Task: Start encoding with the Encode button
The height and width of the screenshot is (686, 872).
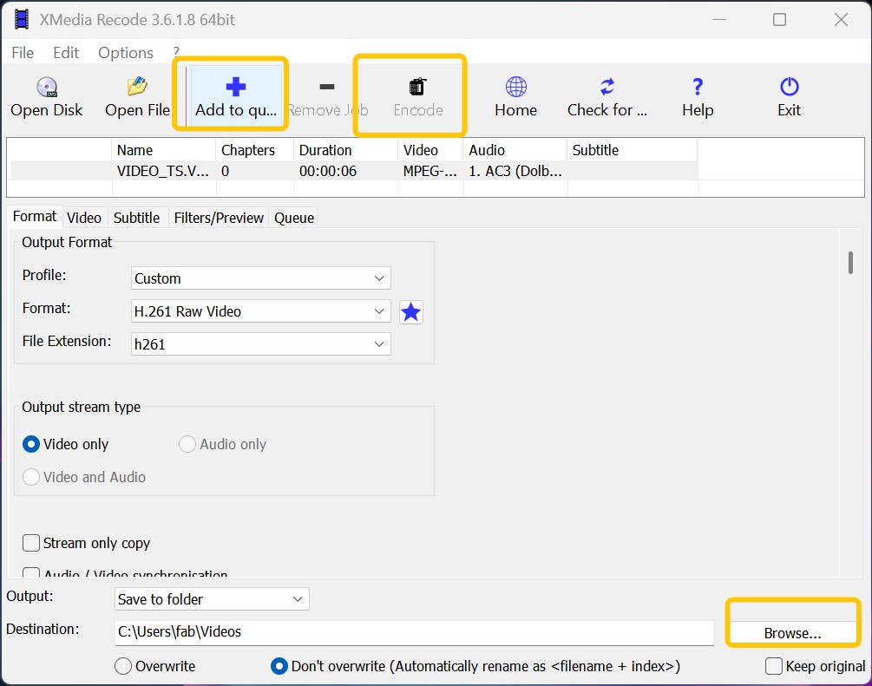Action: 418,95
